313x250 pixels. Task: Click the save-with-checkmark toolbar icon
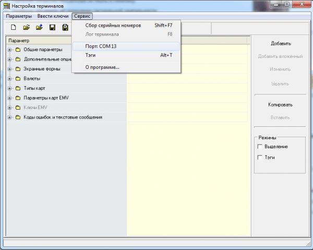click(65, 27)
